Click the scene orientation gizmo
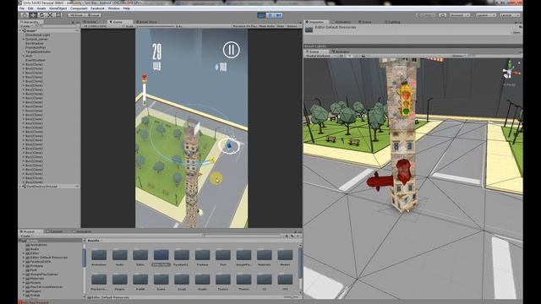Image resolution: width=541 pixels, height=304 pixels. point(509,72)
